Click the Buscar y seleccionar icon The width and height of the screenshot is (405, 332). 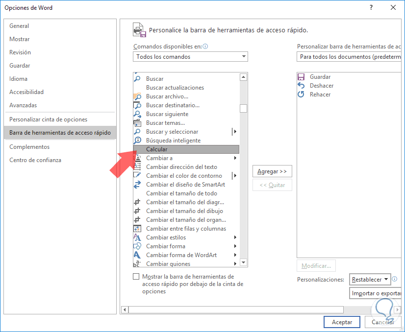(x=137, y=132)
